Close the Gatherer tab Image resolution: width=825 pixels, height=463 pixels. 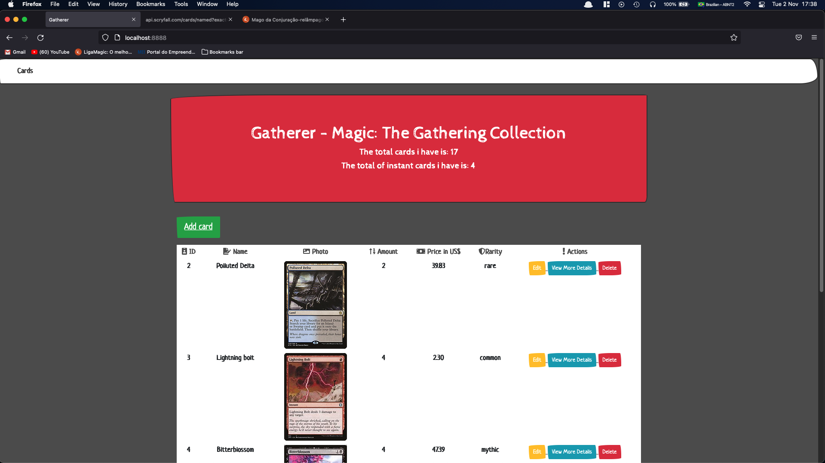[134, 20]
